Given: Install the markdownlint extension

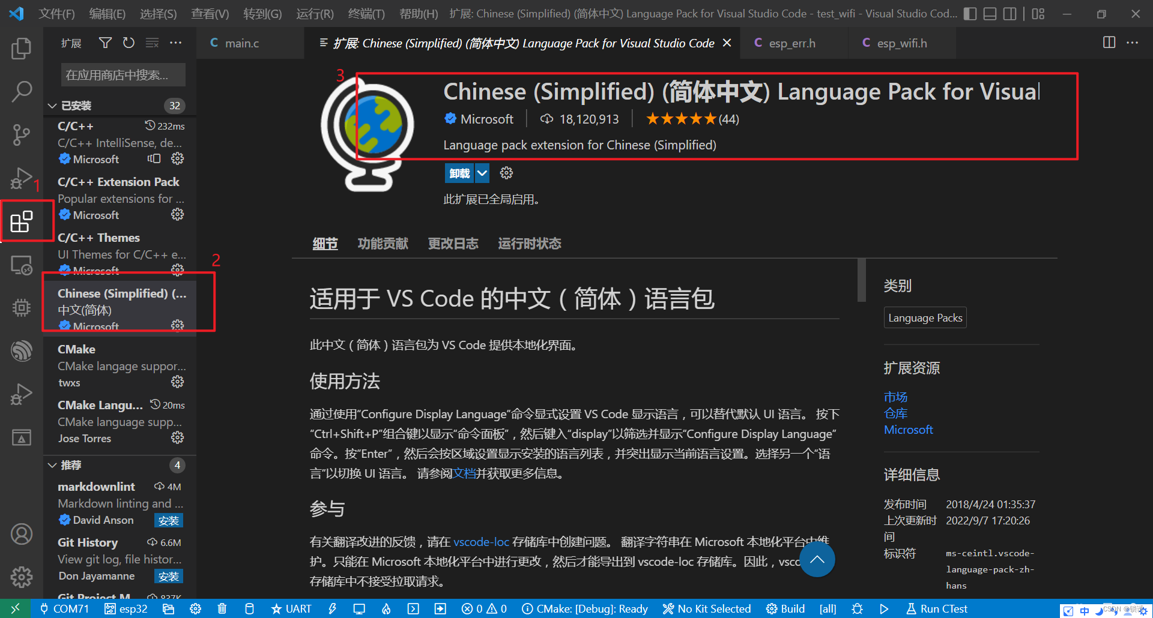Looking at the screenshot, I should [169, 520].
